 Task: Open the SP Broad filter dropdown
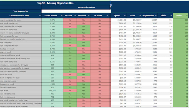(x=107, y=16)
